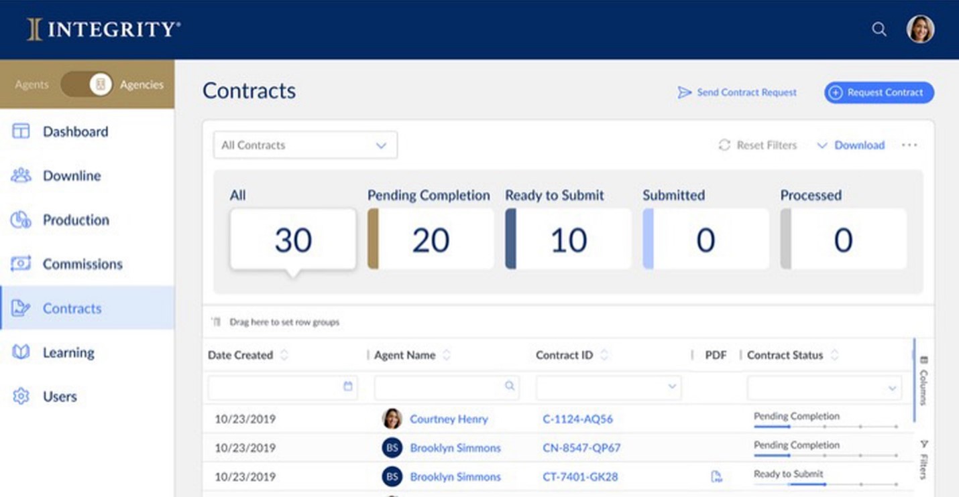Click the Learning book icon in sidebar
The width and height of the screenshot is (959, 497).
[20, 352]
